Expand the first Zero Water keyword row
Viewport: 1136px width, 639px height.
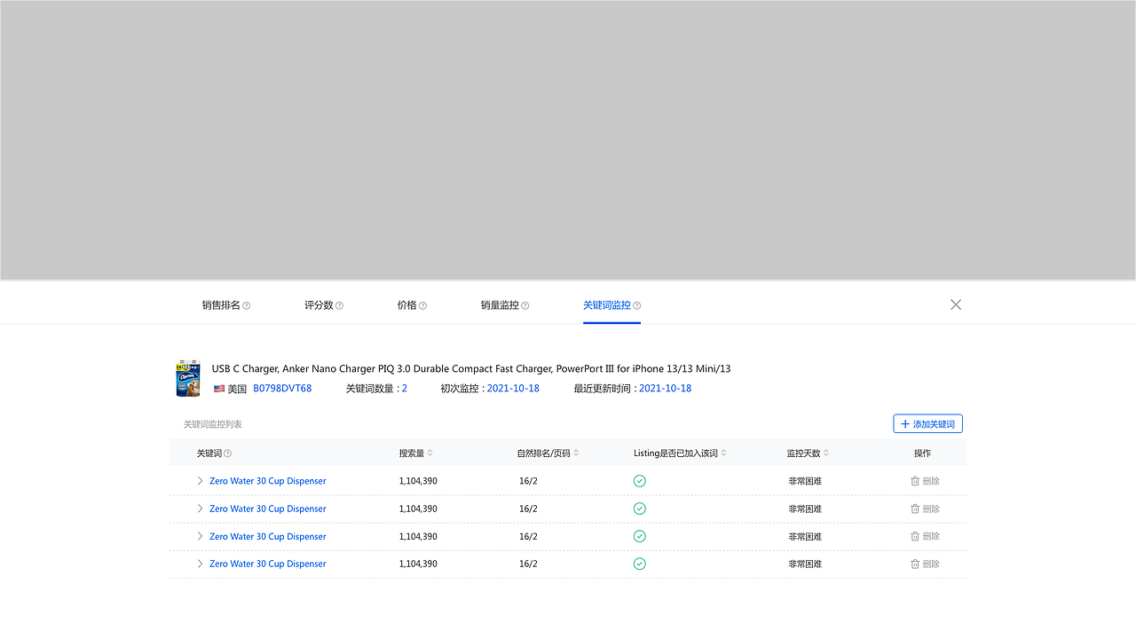201,481
